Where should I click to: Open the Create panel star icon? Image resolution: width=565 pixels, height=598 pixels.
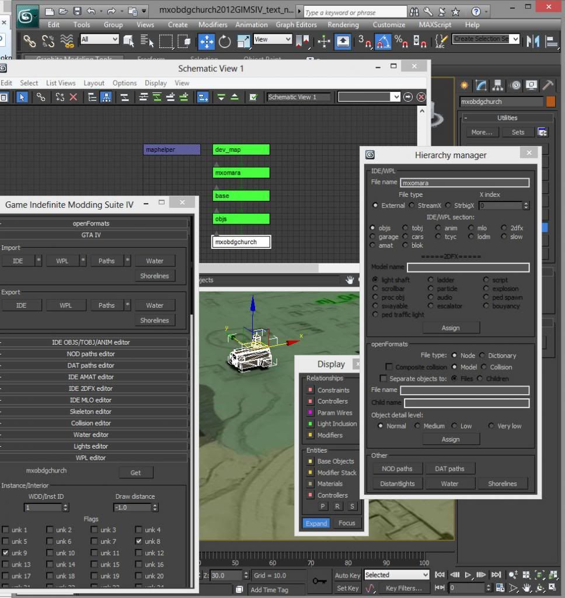coord(464,85)
